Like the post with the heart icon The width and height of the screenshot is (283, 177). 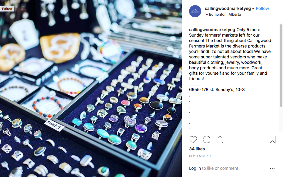click(x=193, y=139)
